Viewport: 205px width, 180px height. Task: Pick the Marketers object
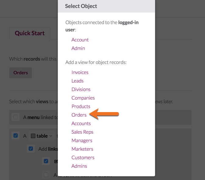point(82,149)
